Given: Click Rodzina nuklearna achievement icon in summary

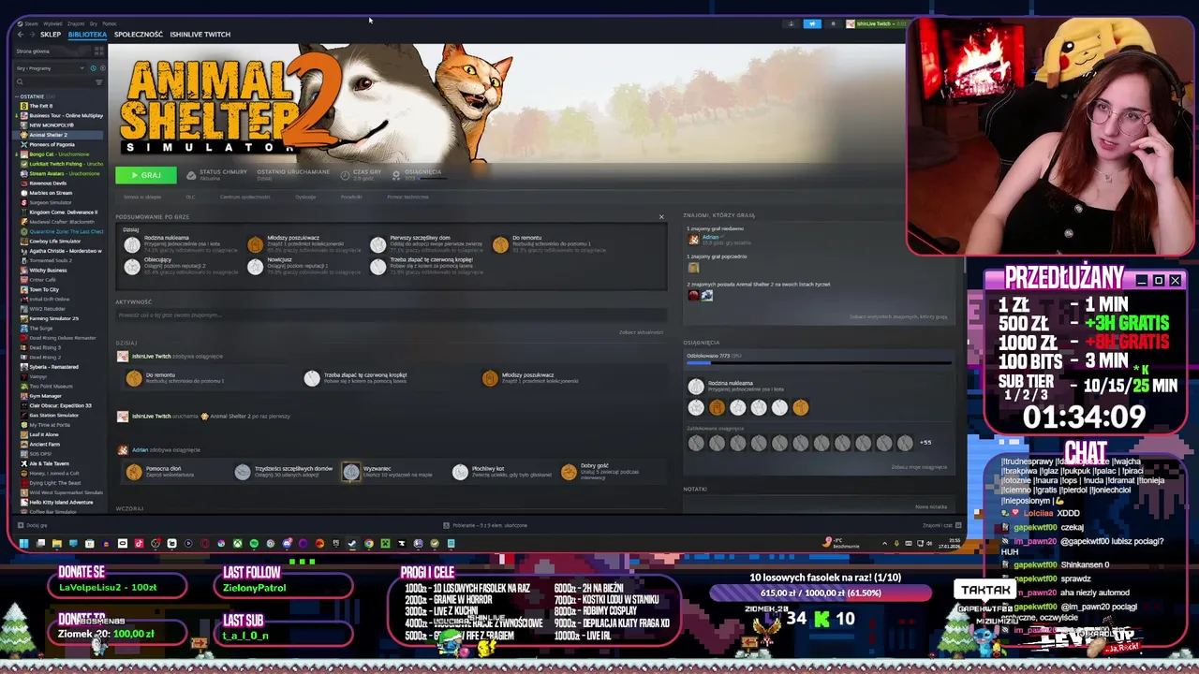Looking at the screenshot, I should (x=132, y=245).
